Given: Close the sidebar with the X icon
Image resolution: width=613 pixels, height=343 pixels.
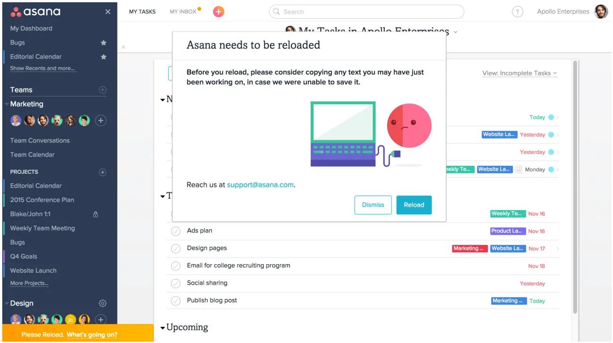Looking at the screenshot, I should [108, 12].
